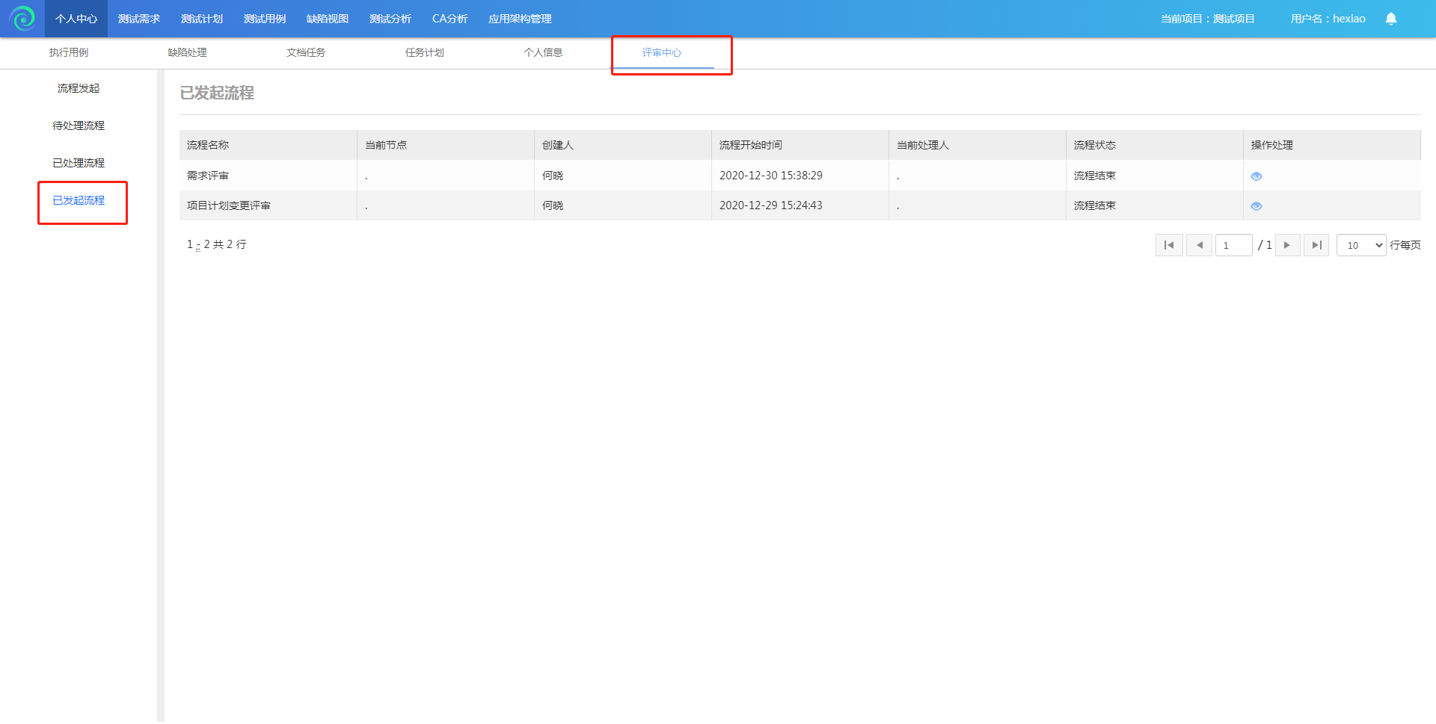Open the notification bell
1436x724 pixels.
point(1390,19)
